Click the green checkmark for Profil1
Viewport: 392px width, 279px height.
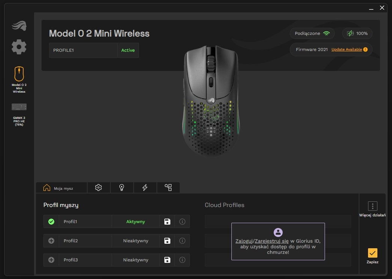coord(51,222)
